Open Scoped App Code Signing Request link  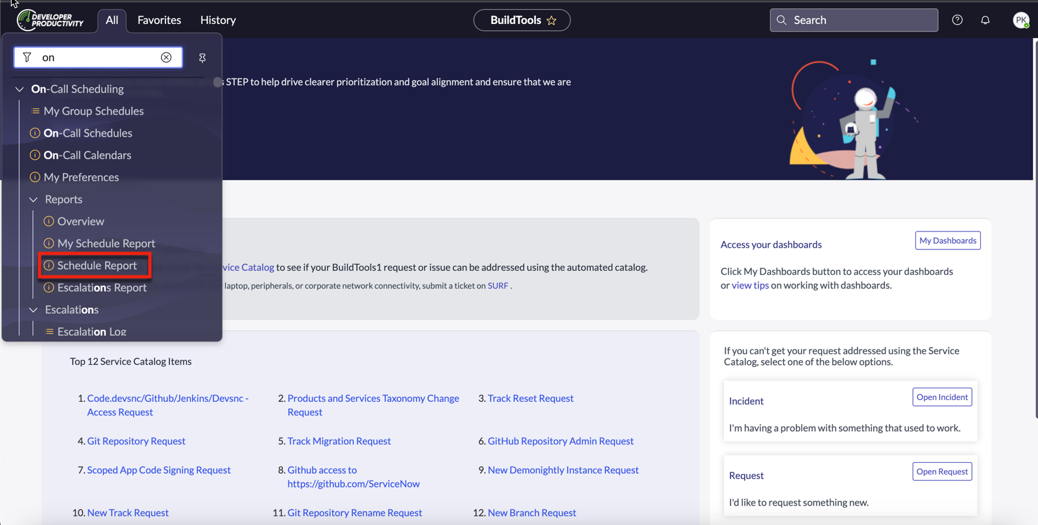click(159, 470)
